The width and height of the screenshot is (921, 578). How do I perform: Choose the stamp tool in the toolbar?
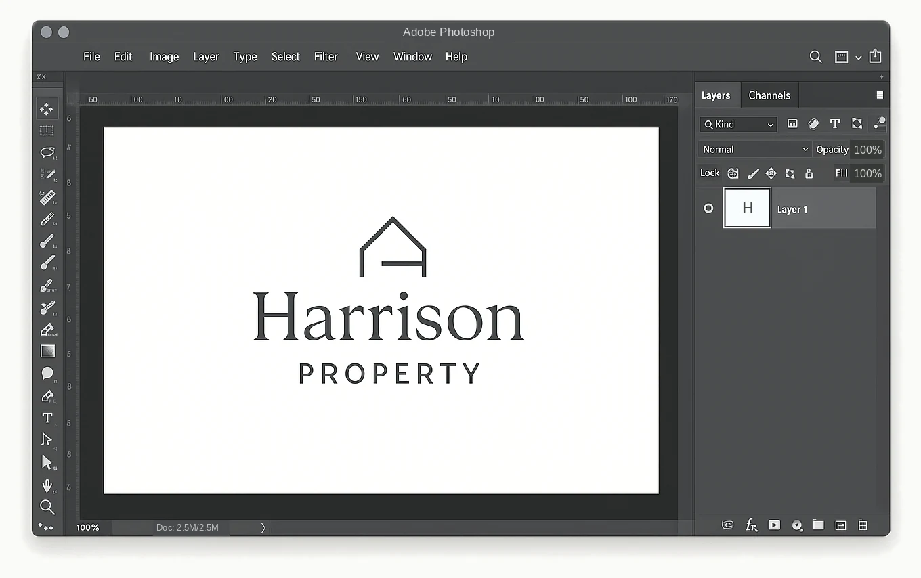(x=47, y=285)
